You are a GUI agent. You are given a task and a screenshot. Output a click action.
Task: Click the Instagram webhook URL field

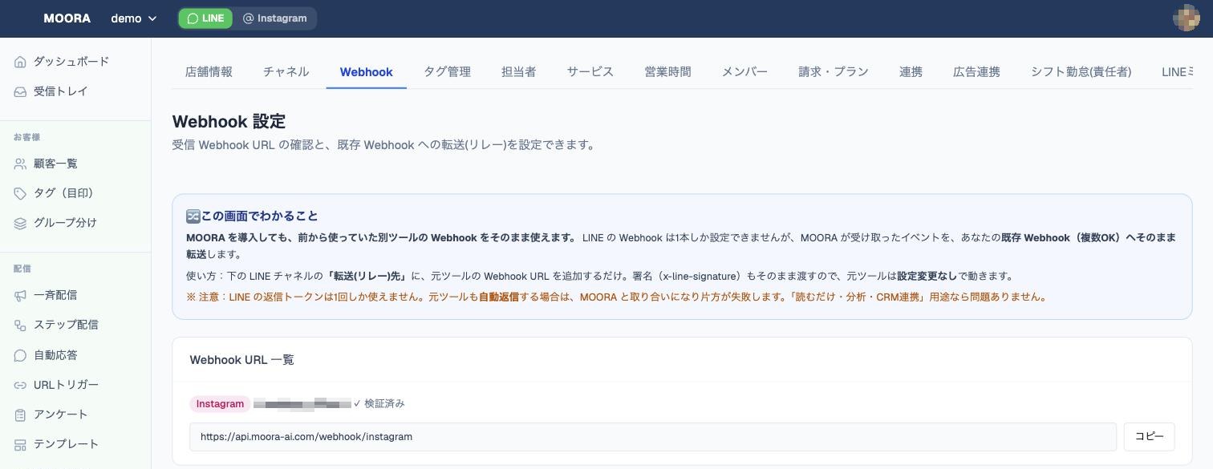click(x=653, y=437)
